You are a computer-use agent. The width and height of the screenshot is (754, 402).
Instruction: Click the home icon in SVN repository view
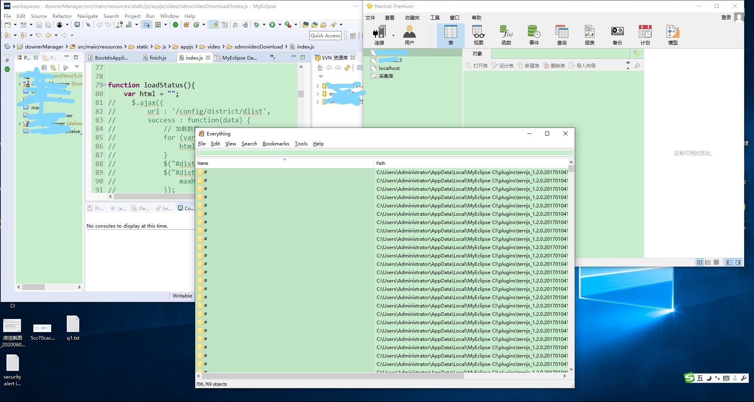(320, 68)
